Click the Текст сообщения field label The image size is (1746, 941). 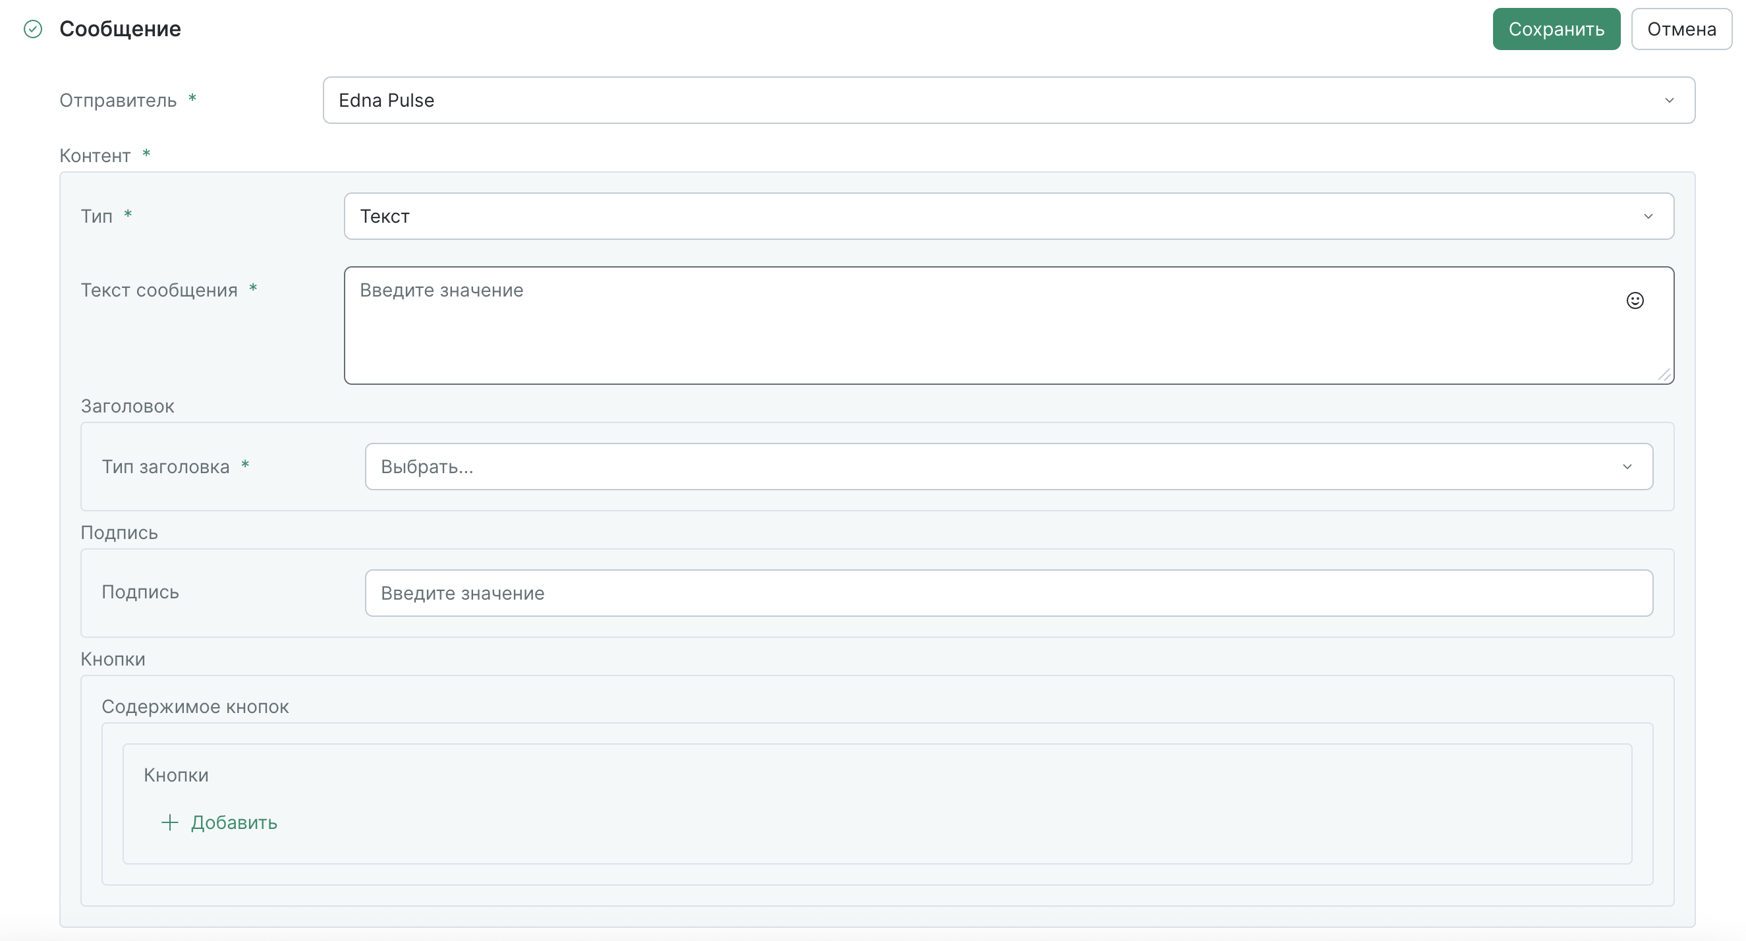tap(159, 290)
